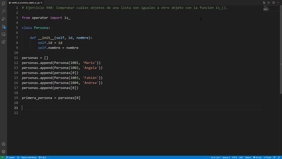Open the Run and Debug view

[x=4, y=19]
